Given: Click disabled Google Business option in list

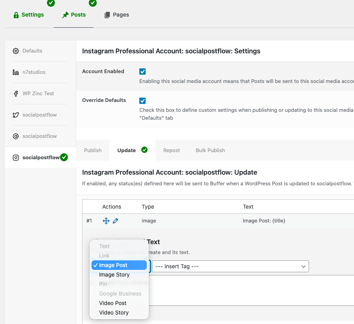Looking at the screenshot, I should click(119, 294).
